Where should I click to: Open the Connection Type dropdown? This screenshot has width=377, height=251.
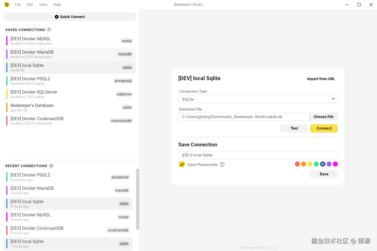point(258,99)
